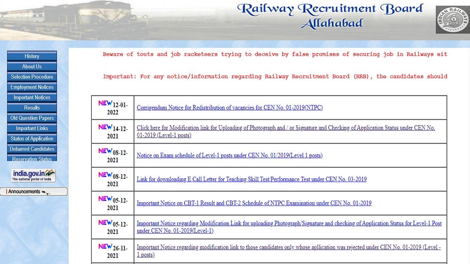Screen dimensions: 470x264
Task: Open the Debarred Candidates list
Action: (32, 149)
